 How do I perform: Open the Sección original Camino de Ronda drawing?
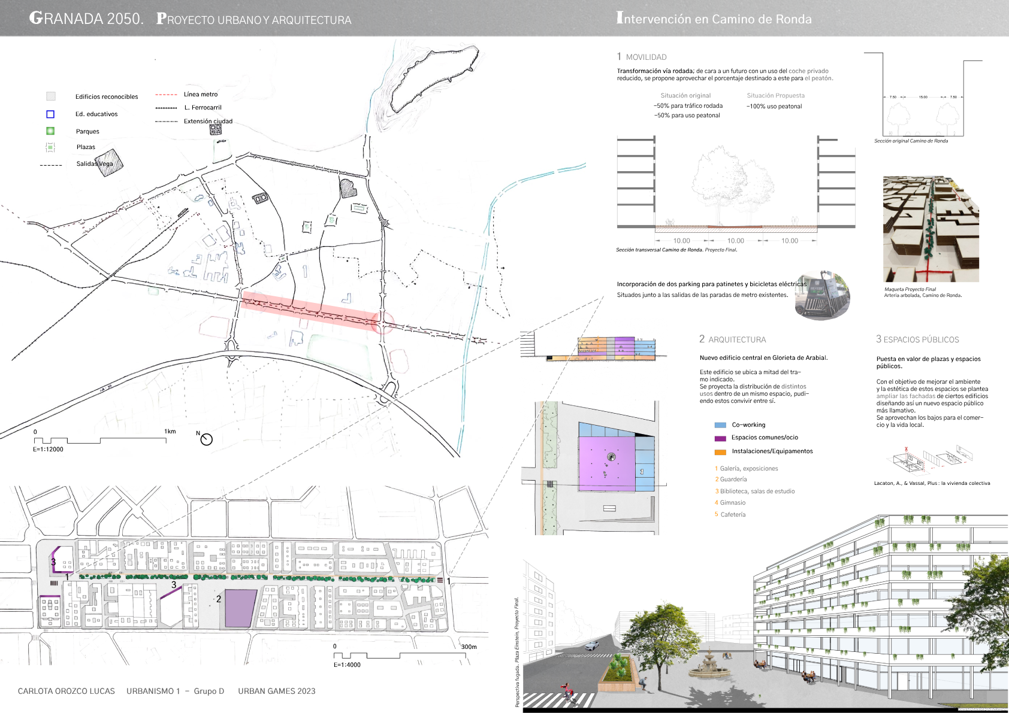point(923,95)
